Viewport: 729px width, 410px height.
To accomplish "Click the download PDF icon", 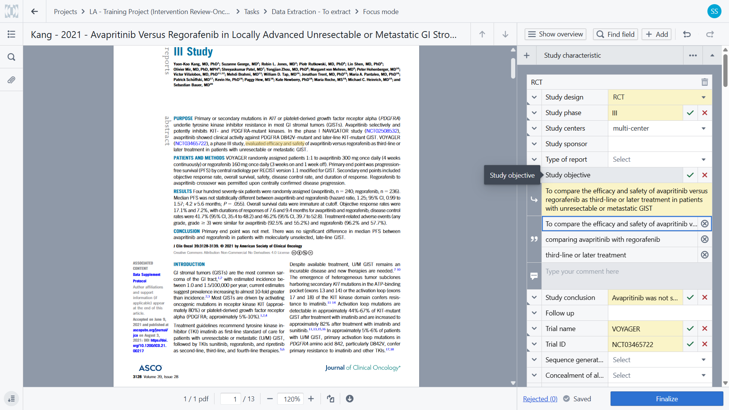I will pos(349,399).
